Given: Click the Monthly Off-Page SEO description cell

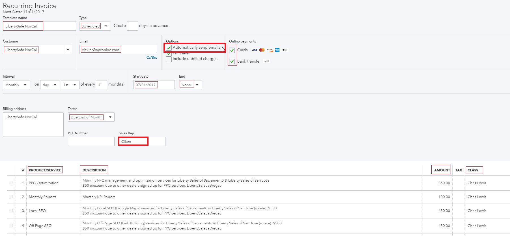Looking at the screenshot, I should [251, 226].
